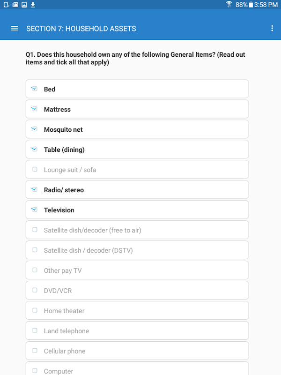Tap the Wi-Fi status icon
The height and width of the screenshot is (375, 281).
point(229,5)
